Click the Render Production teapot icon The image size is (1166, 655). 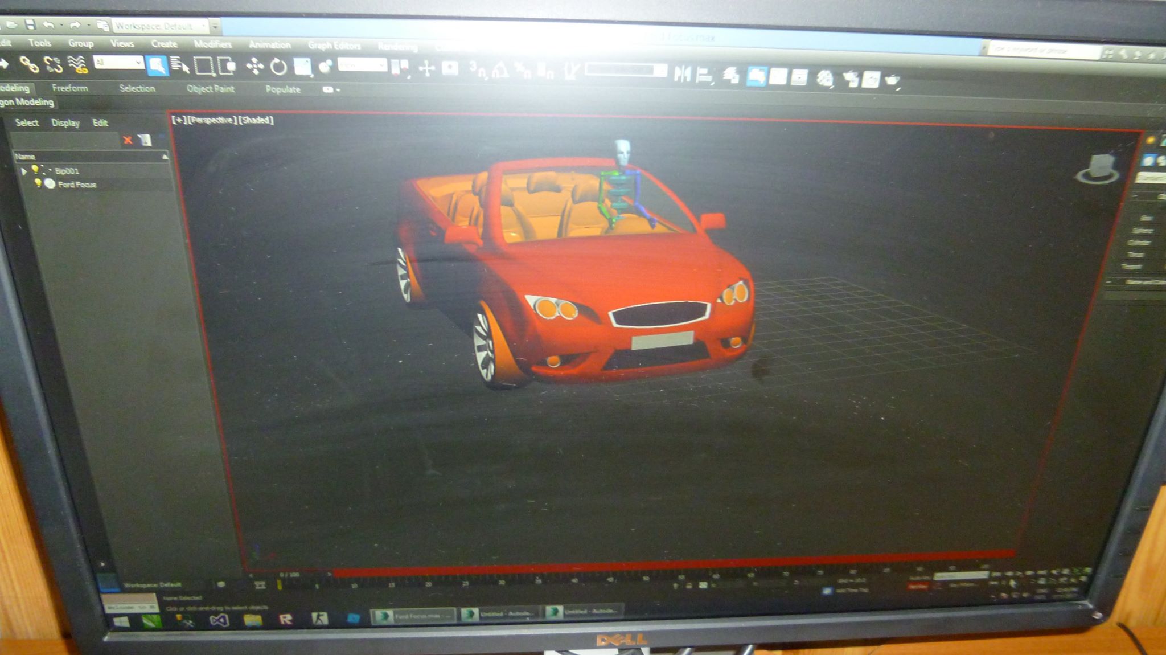pyautogui.click(x=892, y=79)
